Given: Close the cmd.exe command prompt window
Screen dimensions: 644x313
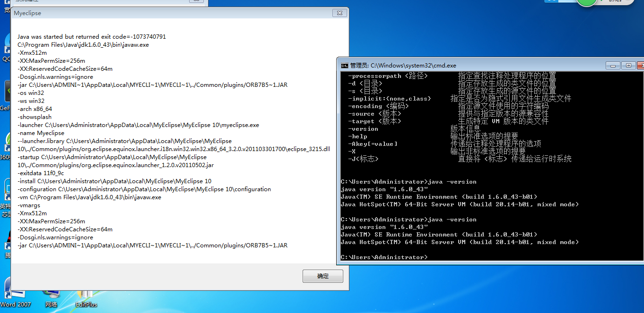Looking at the screenshot, I should (x=640, y=66).
